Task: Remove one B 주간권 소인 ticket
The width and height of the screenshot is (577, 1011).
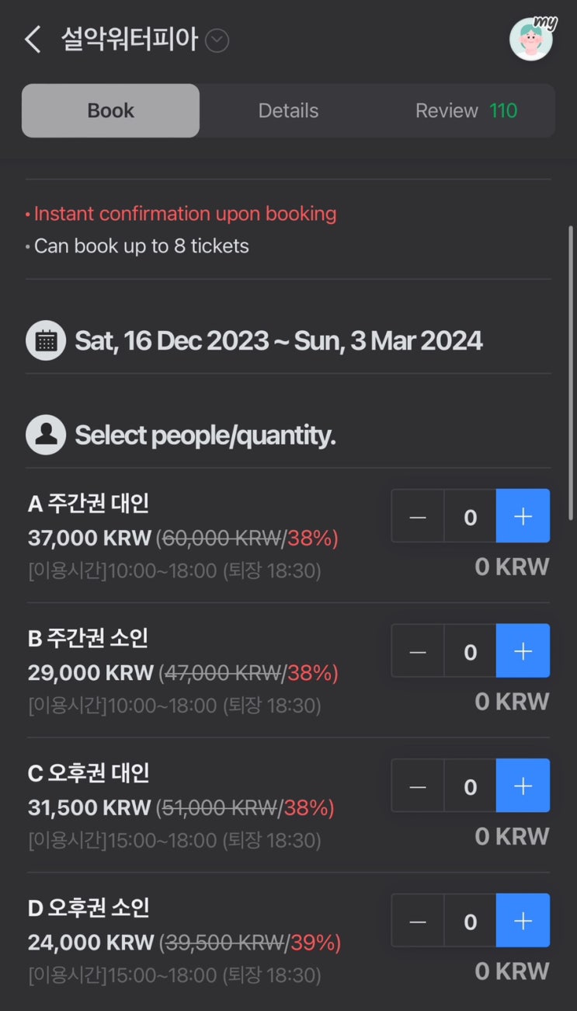Action: [x=418, y=651]
